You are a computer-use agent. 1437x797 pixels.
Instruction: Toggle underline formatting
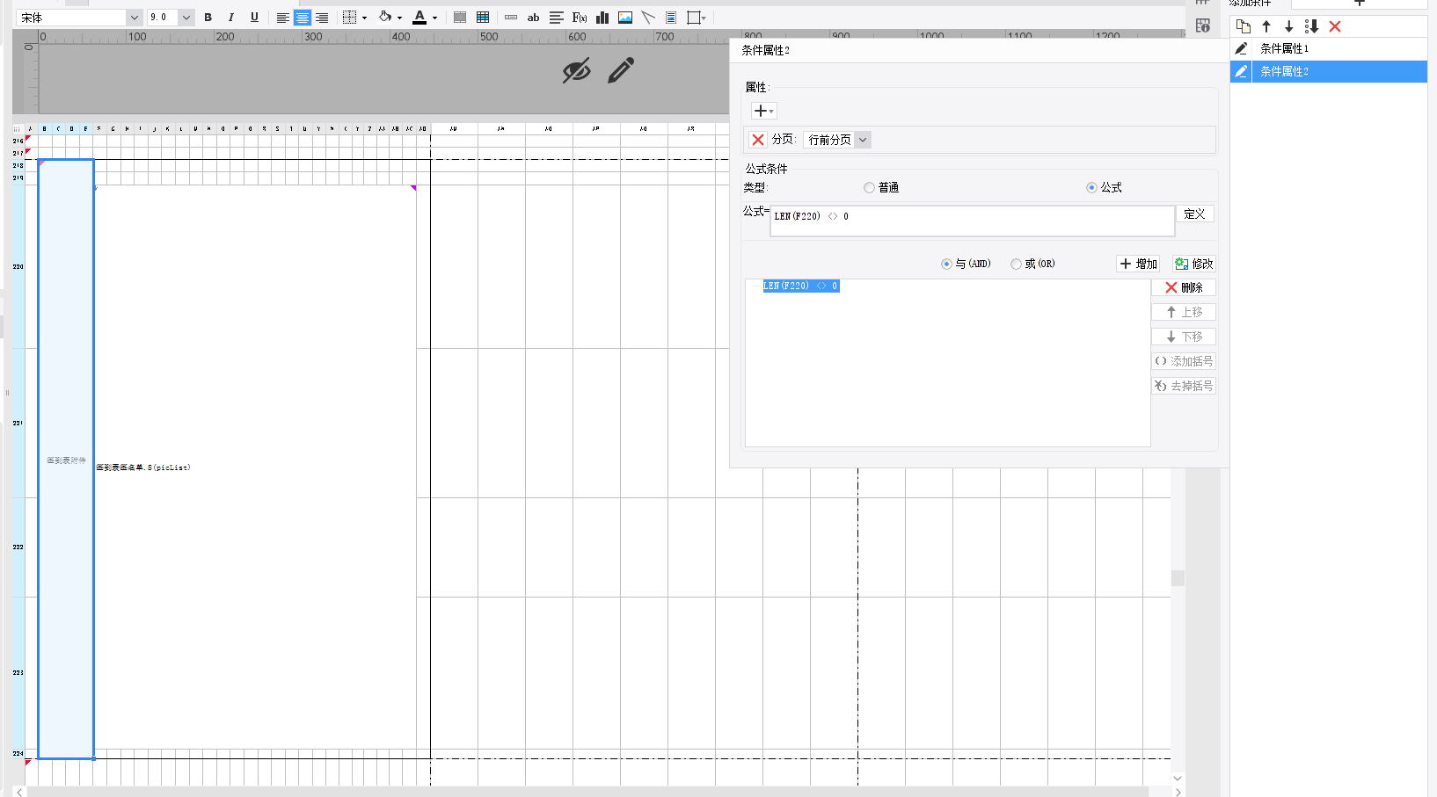(254, 18)
